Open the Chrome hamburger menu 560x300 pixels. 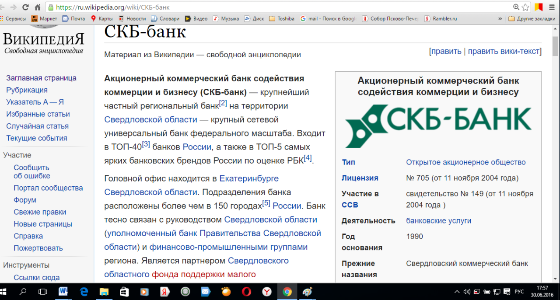click(553, 7)
